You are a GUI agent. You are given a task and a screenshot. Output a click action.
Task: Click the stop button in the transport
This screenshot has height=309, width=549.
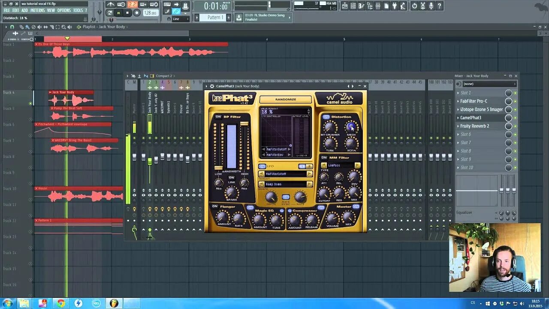coord(127,13)
